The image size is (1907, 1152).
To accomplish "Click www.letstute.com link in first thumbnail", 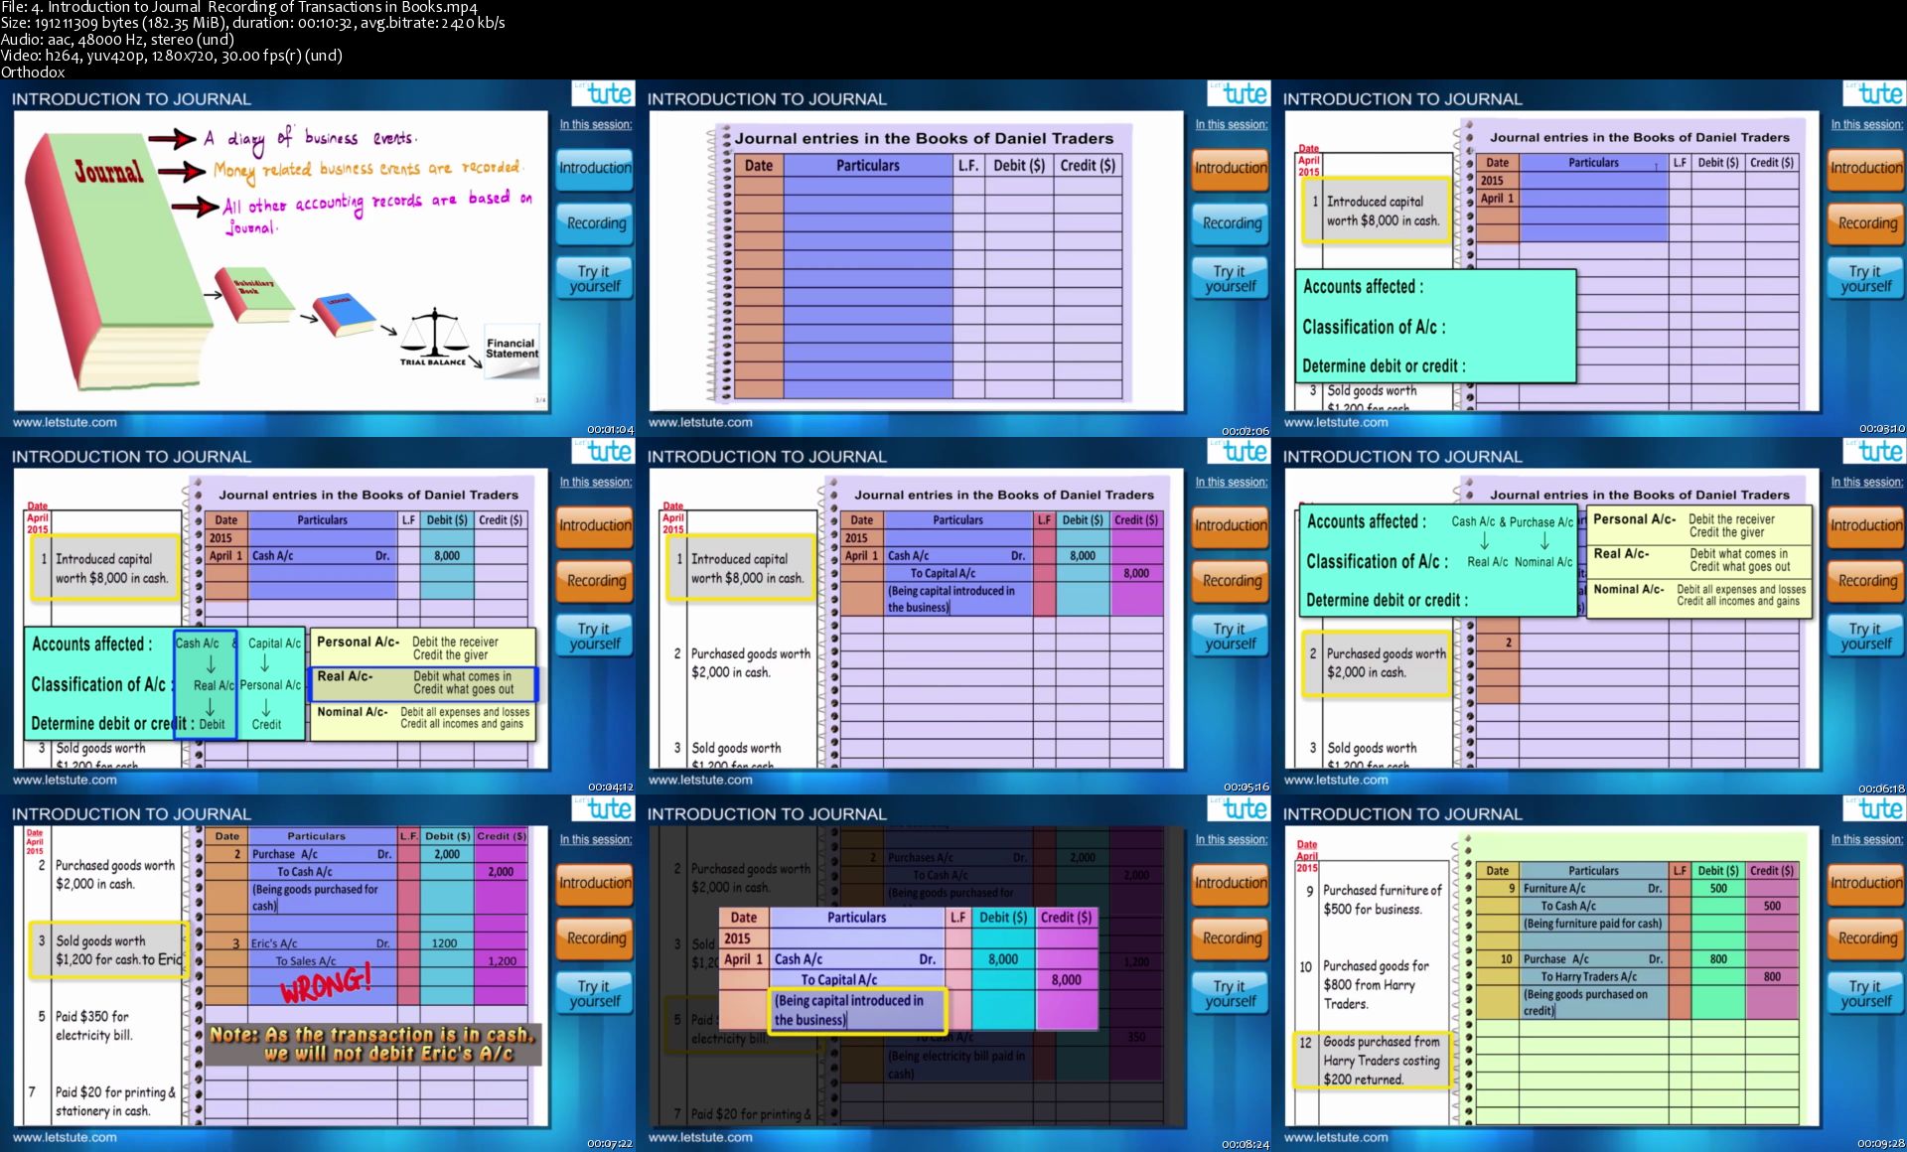I will coord(65,422).
